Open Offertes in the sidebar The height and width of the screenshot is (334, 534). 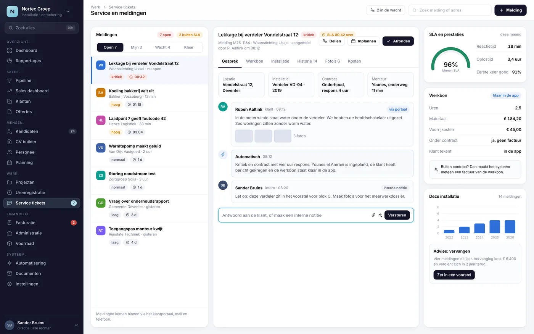pos(42,111)
